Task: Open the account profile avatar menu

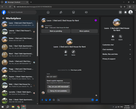Action: [131, 12]
